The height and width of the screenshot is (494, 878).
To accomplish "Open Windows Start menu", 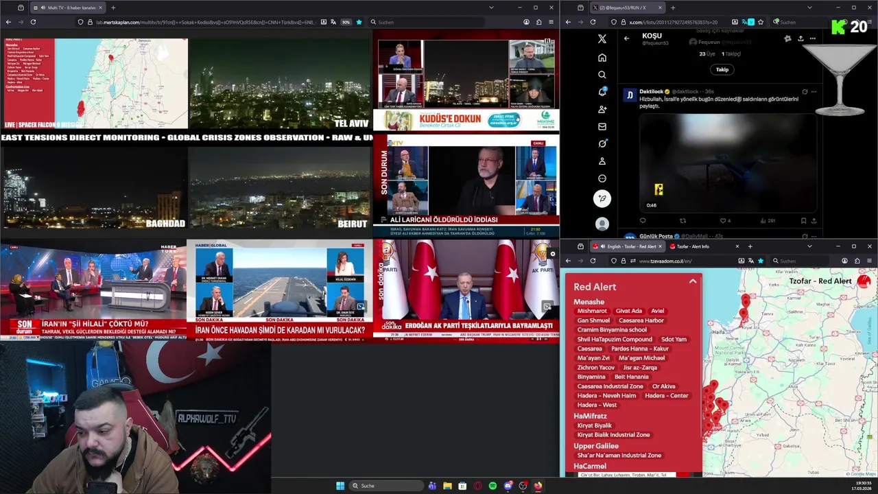I will click(x=340, y=486).
